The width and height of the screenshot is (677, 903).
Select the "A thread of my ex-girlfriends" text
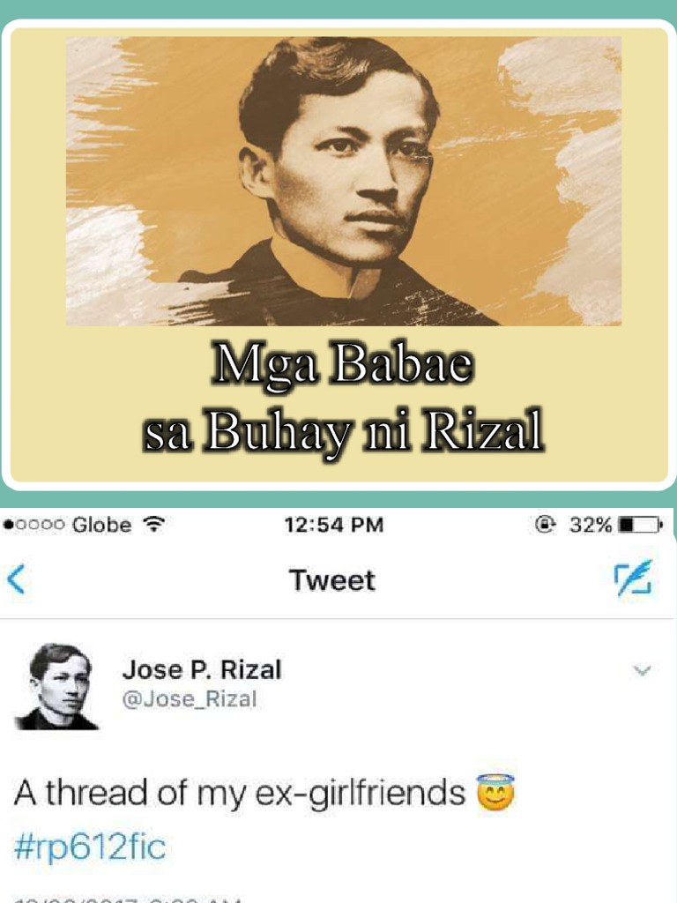[240, 793]
